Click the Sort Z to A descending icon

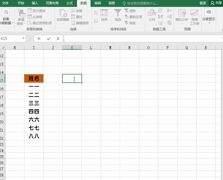96,21
